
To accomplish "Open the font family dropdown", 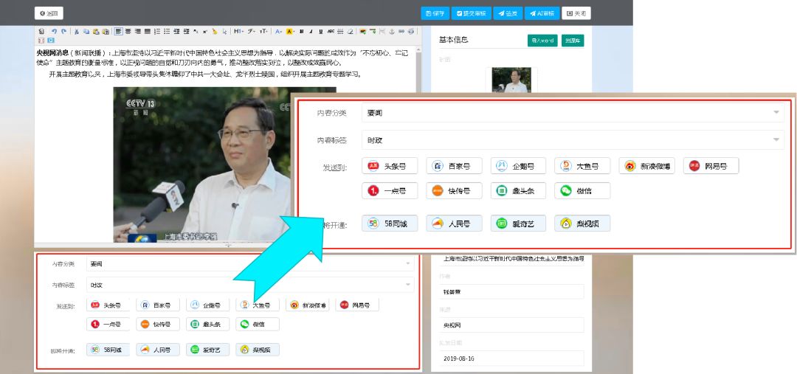I will coord(251,32).
